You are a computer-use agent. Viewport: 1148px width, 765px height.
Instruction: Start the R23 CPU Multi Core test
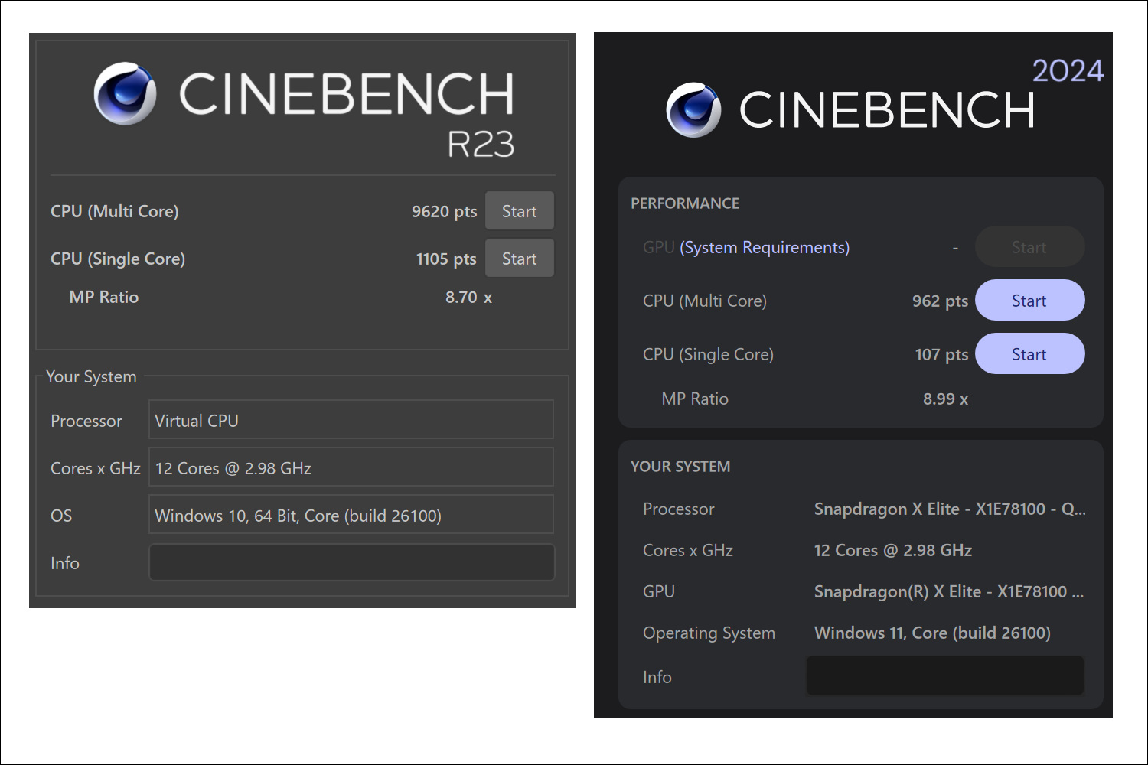click(x=520, y=211)
